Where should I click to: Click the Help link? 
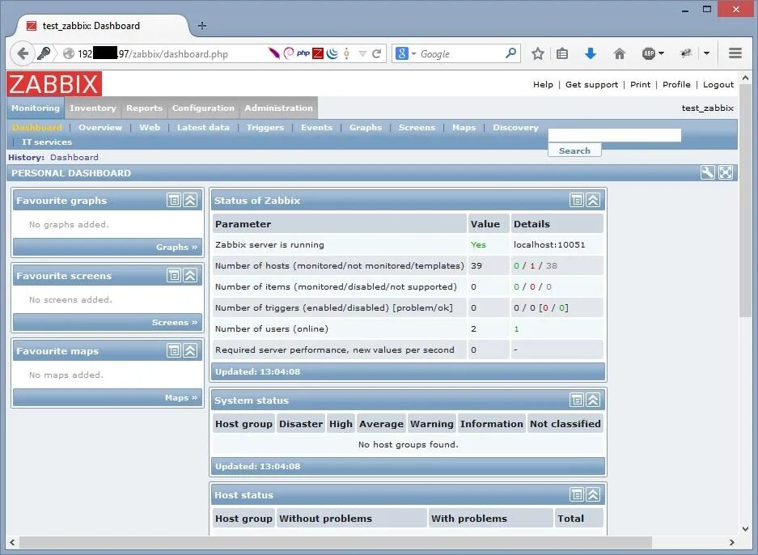click(x=543, y=84)
